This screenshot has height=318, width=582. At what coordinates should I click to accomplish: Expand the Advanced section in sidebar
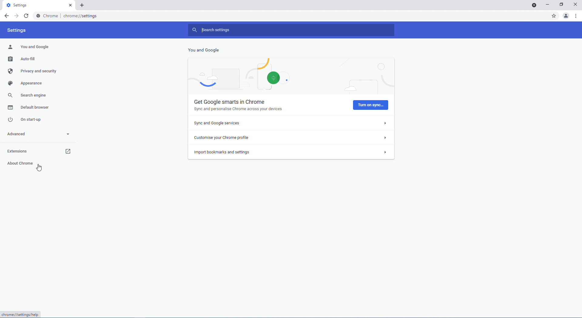click(x=38, y=134)
